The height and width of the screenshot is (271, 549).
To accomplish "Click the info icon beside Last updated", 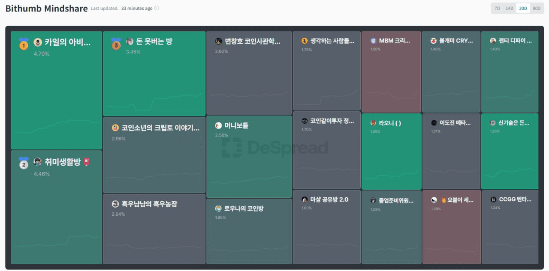I will coord(157,8).
